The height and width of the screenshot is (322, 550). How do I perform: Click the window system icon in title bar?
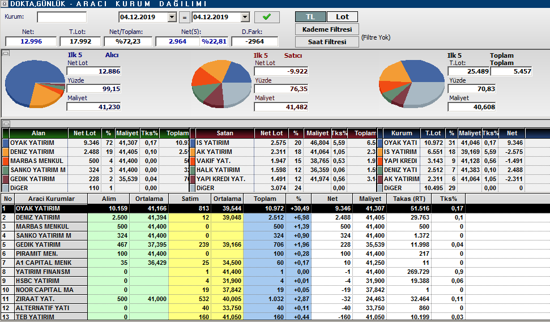tap(4, 4)
